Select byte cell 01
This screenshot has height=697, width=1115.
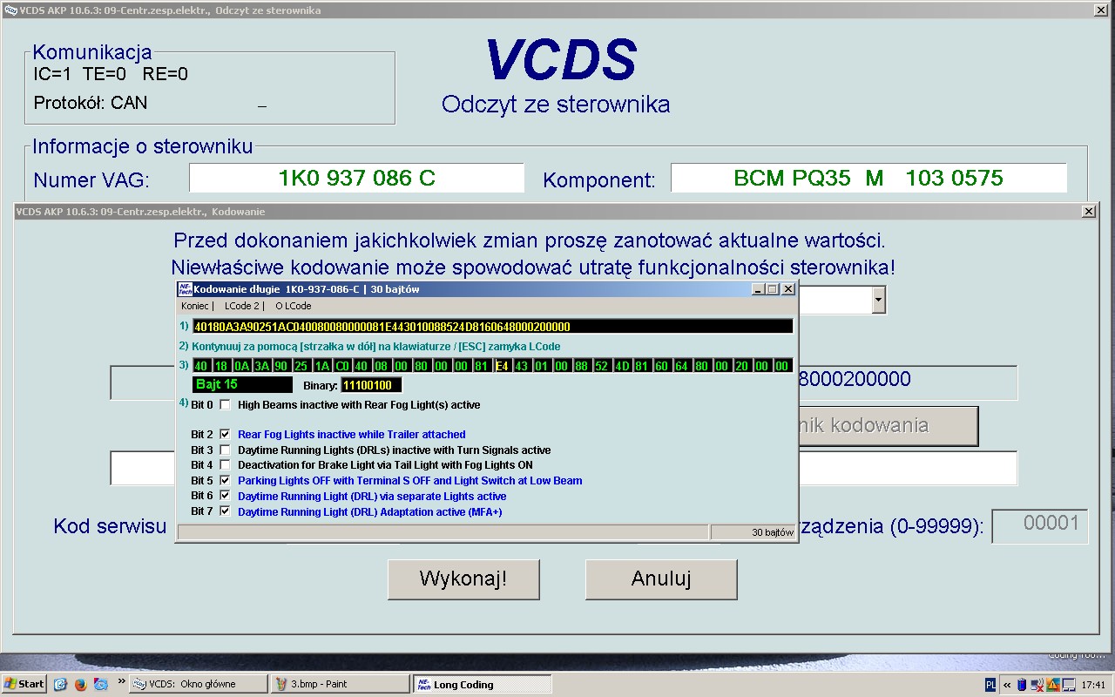tap(543, 366)
